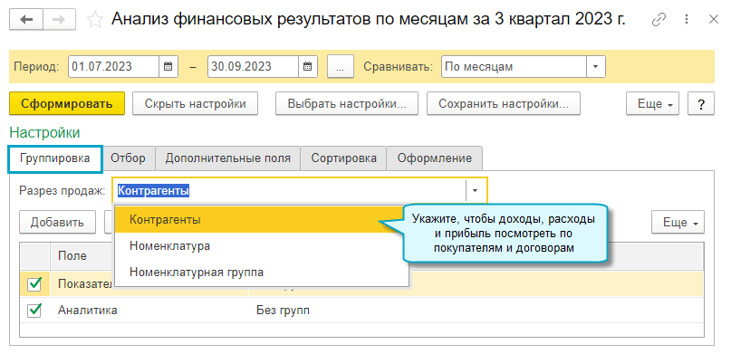Click Сохранить настройки button
This screenshot has height=354, width=731.
tap(504, 104)
